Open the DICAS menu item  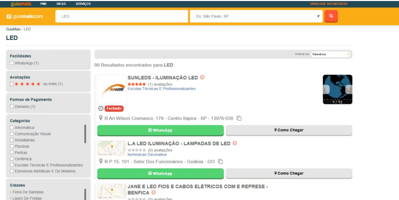61,4
